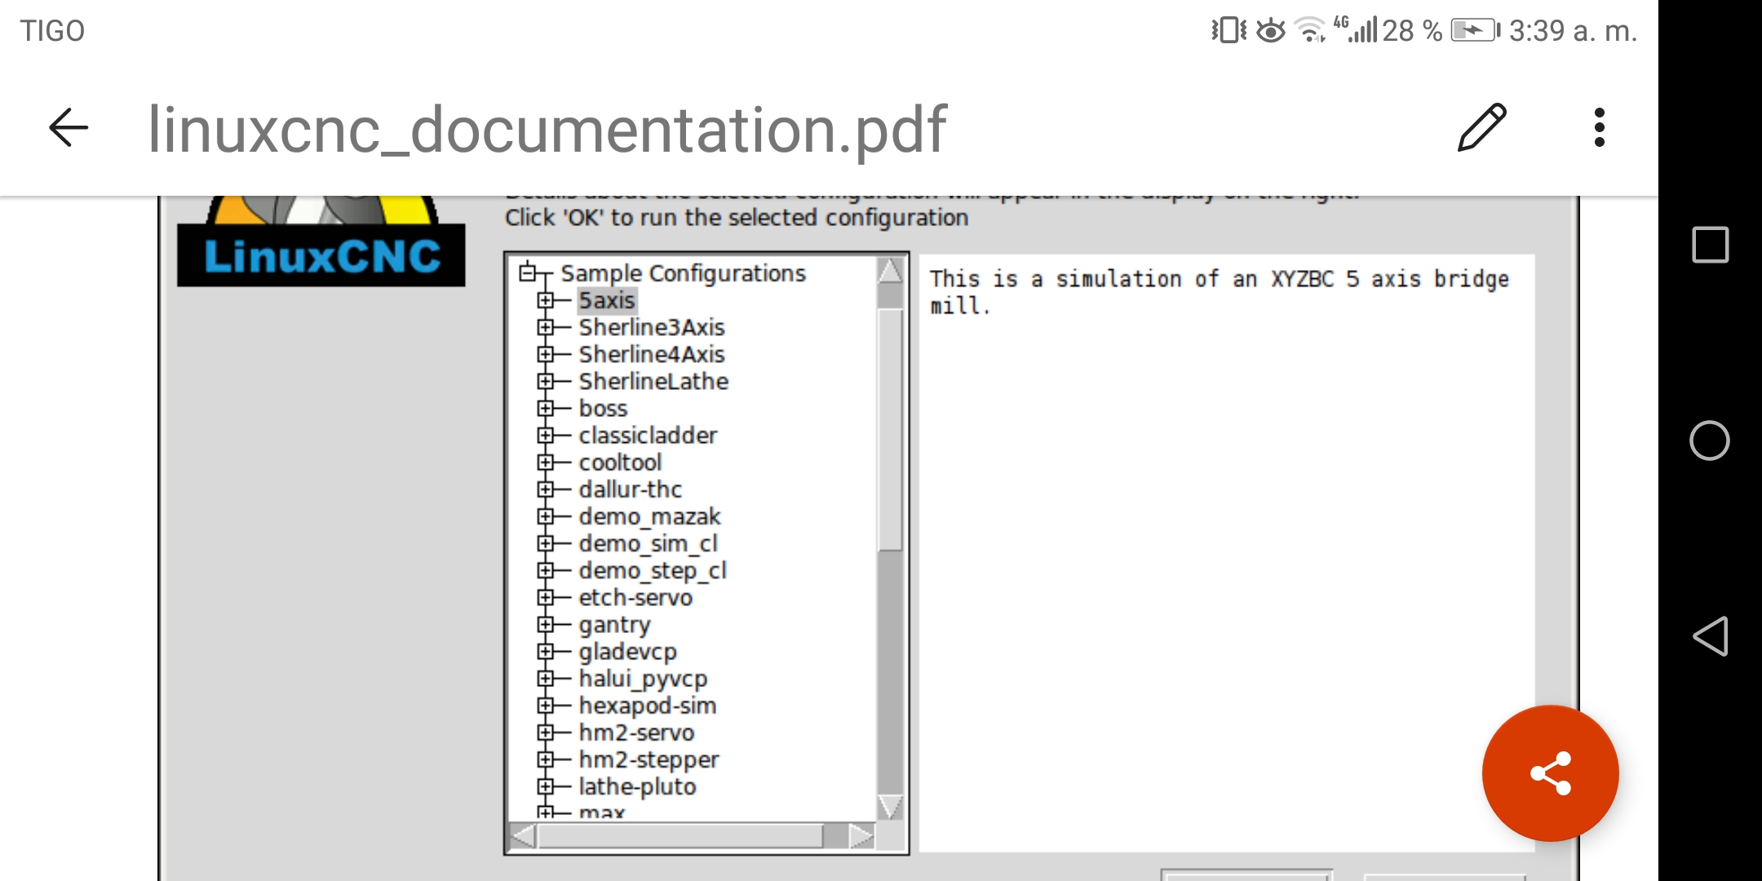Tap the eye comfort status icon
Viewport: 1762px width, 881px height.
point(1270,31)
